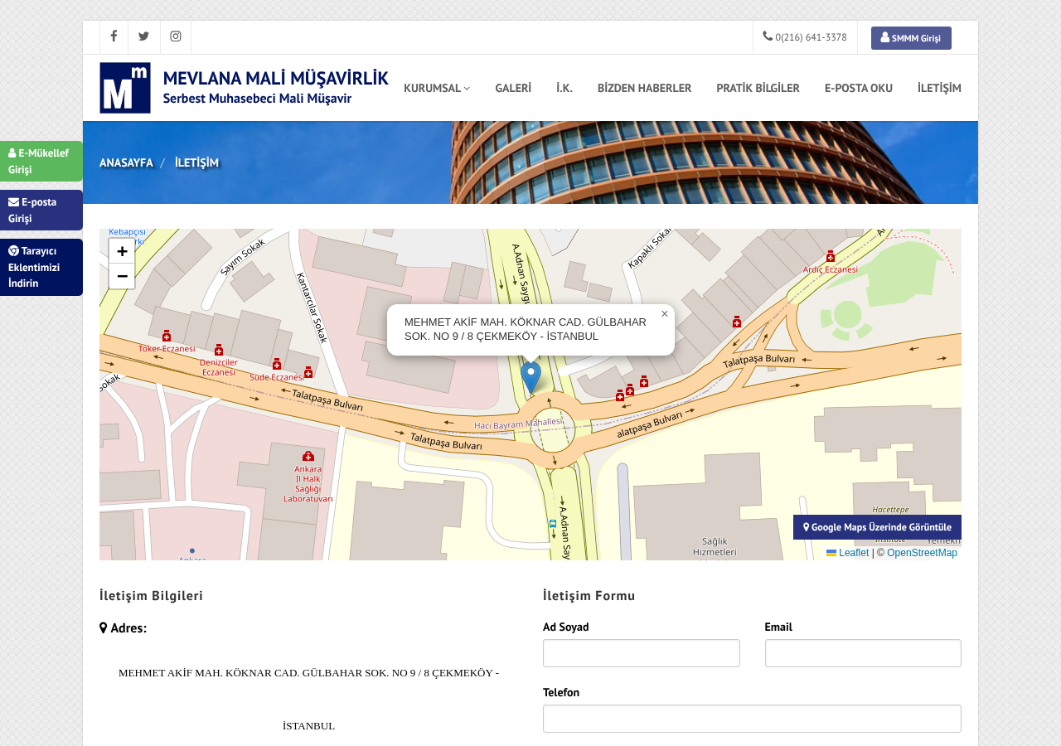
Task: Open the İ.K. menu item
Action: (x=564, y=88)
